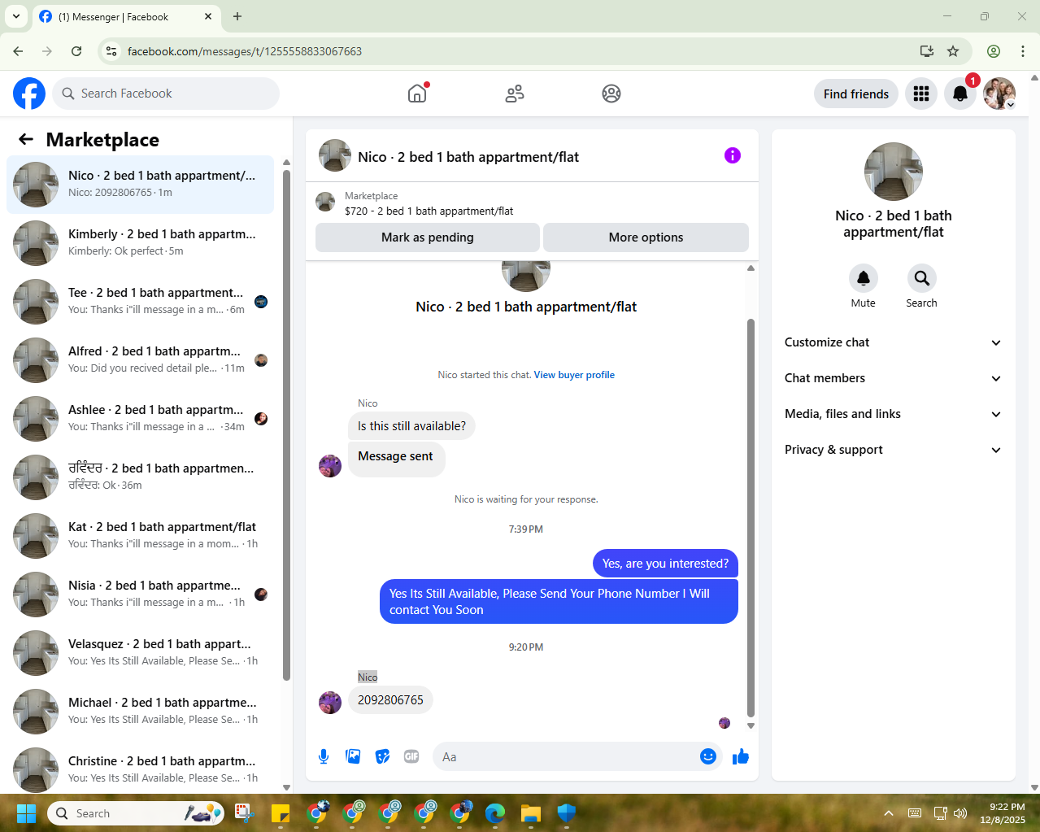Open tab search dropdown arrow
The image size is (1040, 832).
click(16, 16)
